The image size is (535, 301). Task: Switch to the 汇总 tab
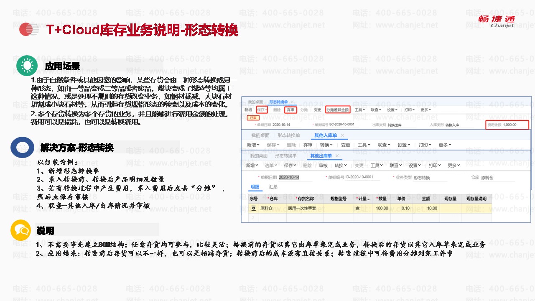[x=273, y=187]
